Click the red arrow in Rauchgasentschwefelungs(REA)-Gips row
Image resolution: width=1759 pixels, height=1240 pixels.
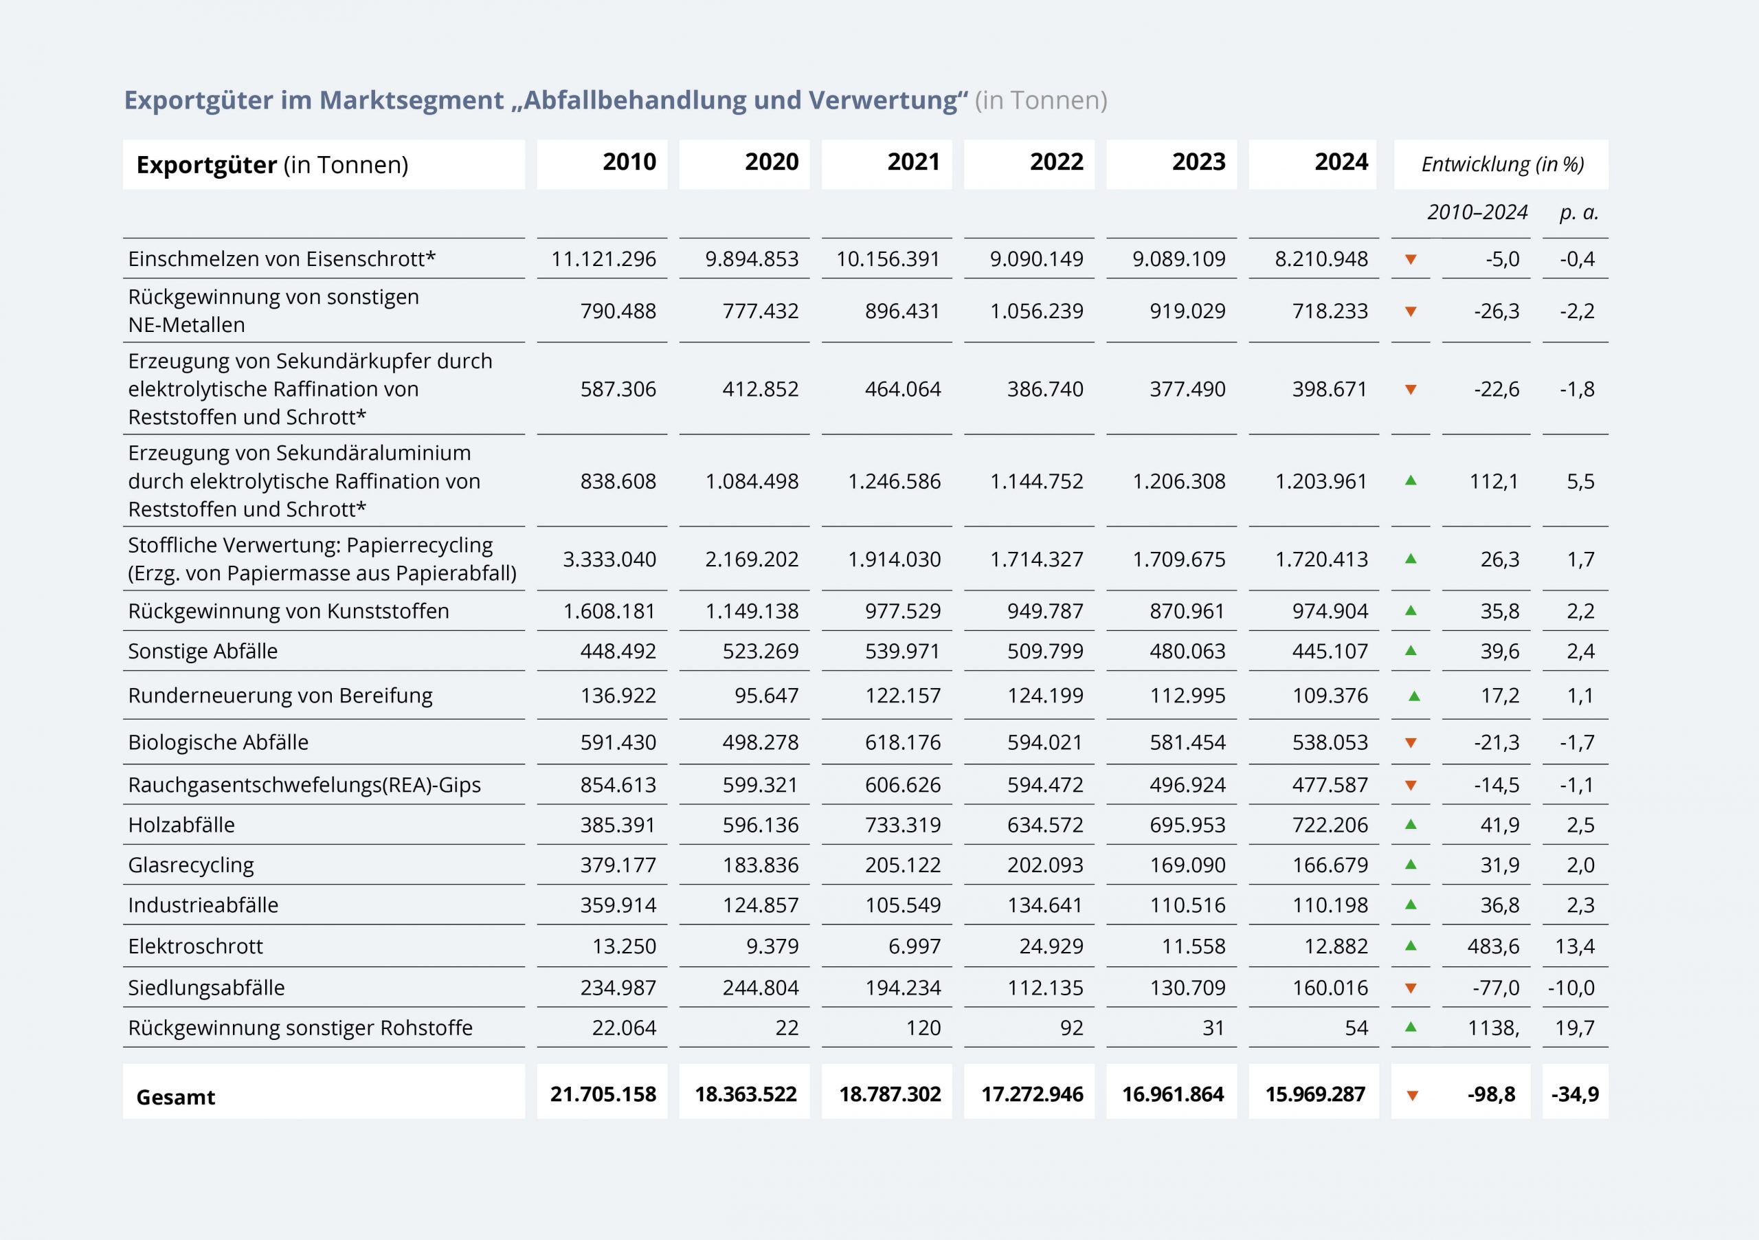tap(1411, 786)
